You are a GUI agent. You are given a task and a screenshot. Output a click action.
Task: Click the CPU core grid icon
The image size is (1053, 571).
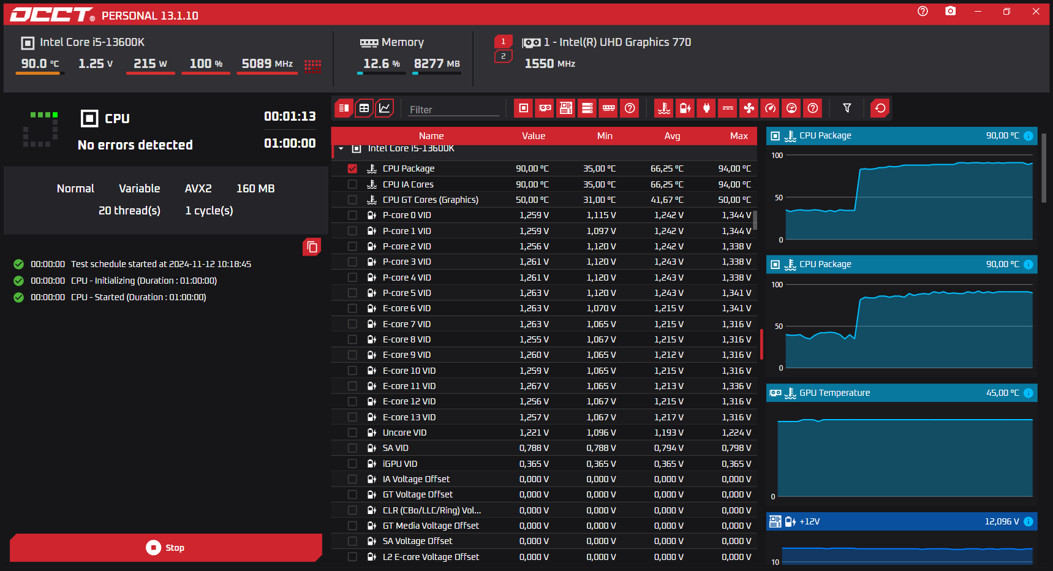(x=312, y=66)
